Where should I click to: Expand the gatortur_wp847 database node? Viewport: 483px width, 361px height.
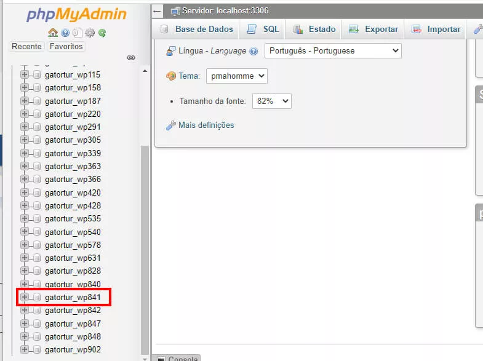(x=25, y=323)
